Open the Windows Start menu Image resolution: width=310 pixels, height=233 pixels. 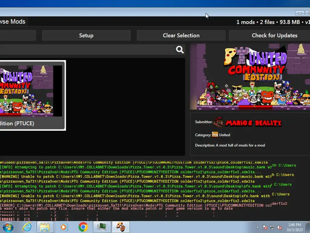[8, 227]
